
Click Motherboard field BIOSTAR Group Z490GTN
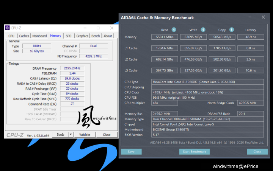coord(207,129)
